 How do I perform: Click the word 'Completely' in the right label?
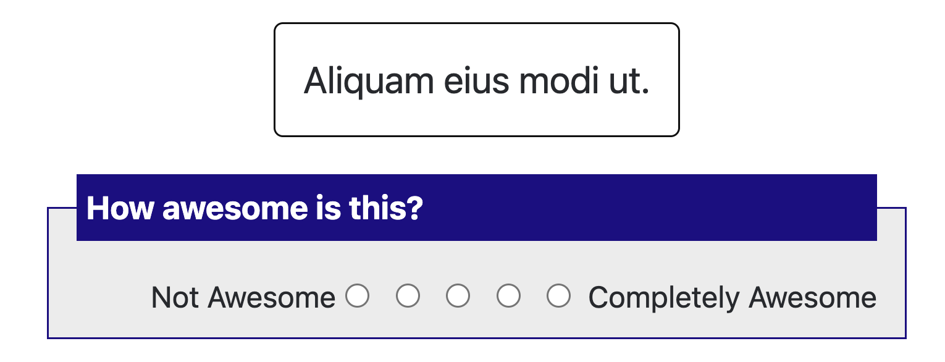(x=663, y=298)
